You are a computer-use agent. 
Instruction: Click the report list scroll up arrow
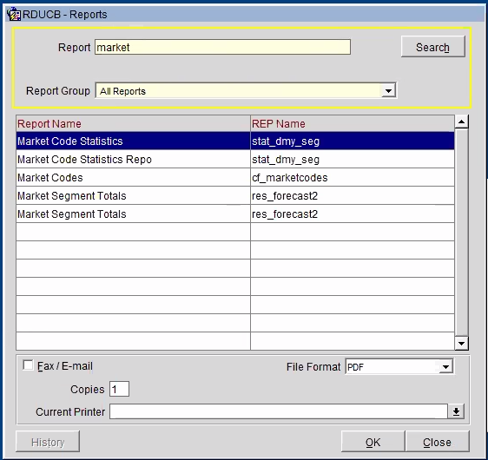[x=462, y=122]
